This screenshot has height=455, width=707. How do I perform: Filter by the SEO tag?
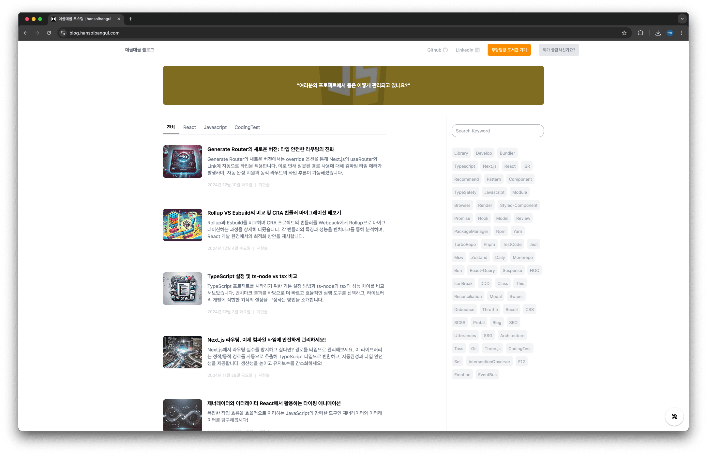pyautogui.click(x=513, y=322)
